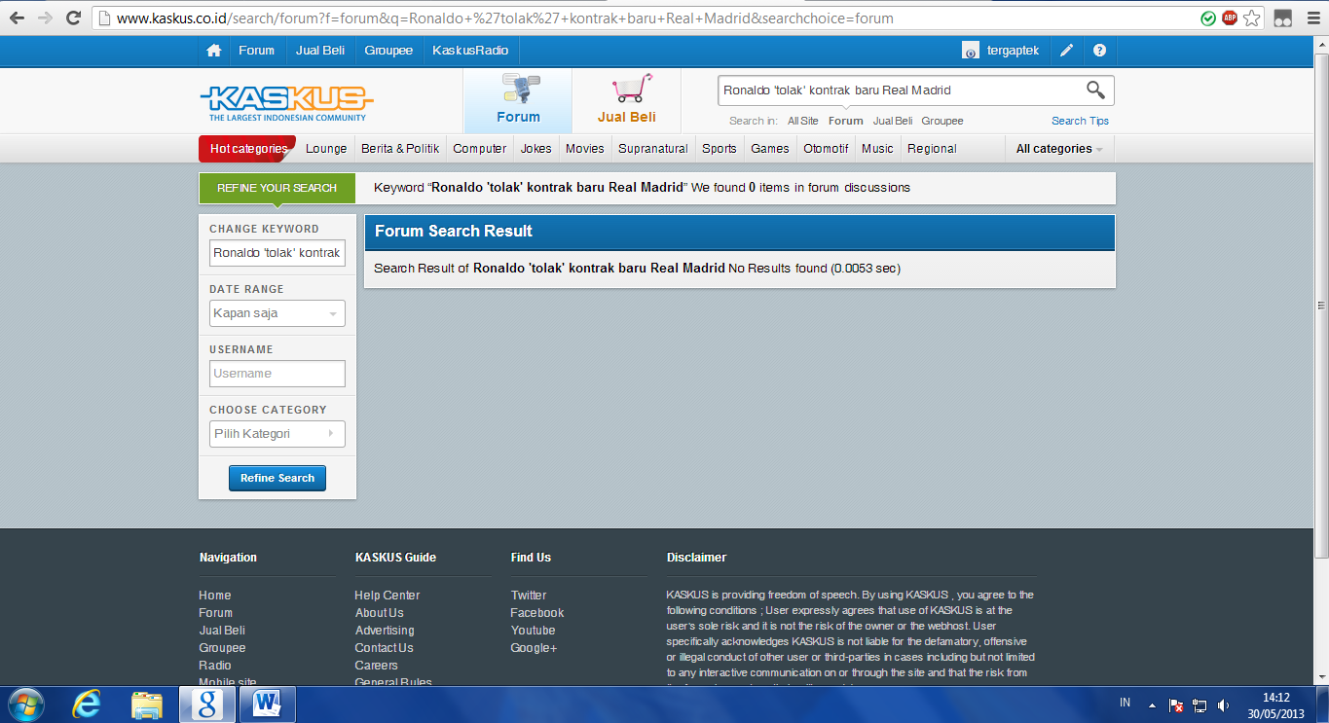Select Forum in top blue navigation
The height and width of the screenshot is (723, 1329).
(x=257, y=51)
